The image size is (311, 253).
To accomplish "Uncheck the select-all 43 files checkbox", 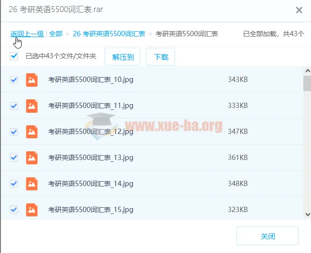I will 14,56.
